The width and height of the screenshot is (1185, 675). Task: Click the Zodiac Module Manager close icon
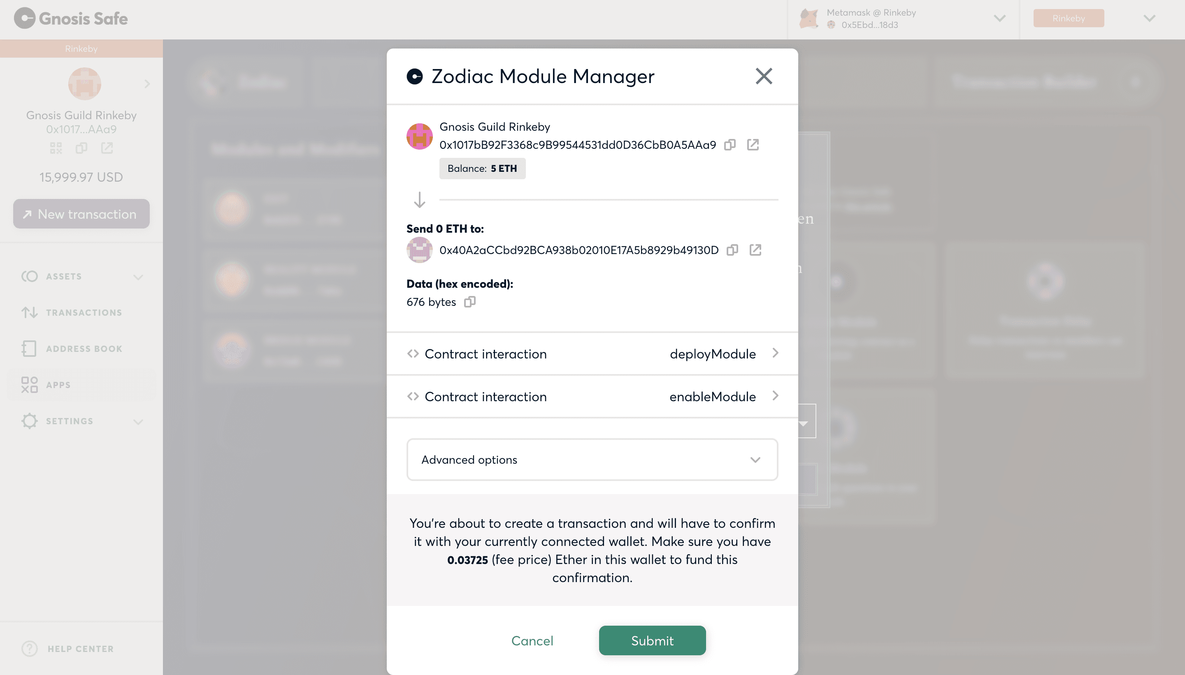pos(764,76)
